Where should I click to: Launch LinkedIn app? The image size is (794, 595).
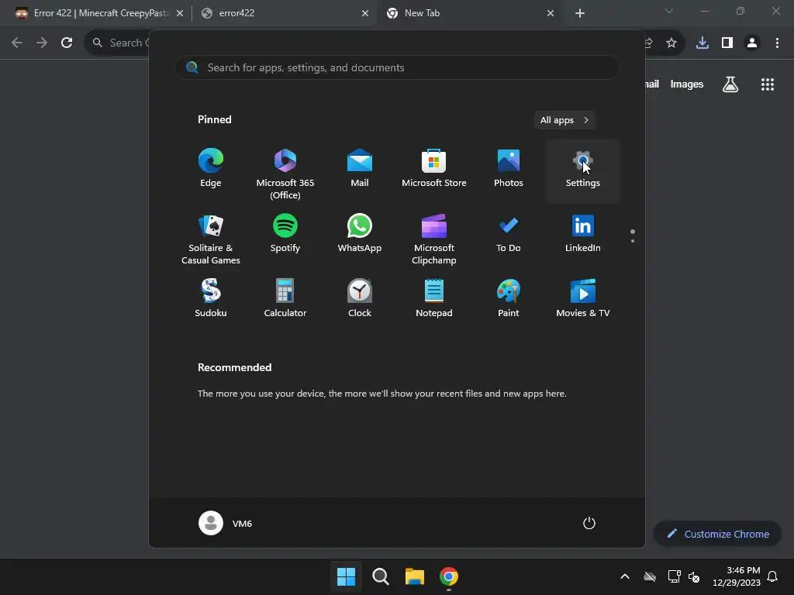(x=583, y=234)
